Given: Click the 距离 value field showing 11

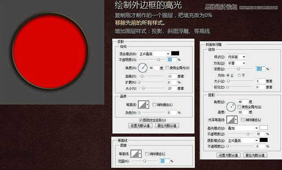Looking at the screenshot, I should [x=172, y=76].
